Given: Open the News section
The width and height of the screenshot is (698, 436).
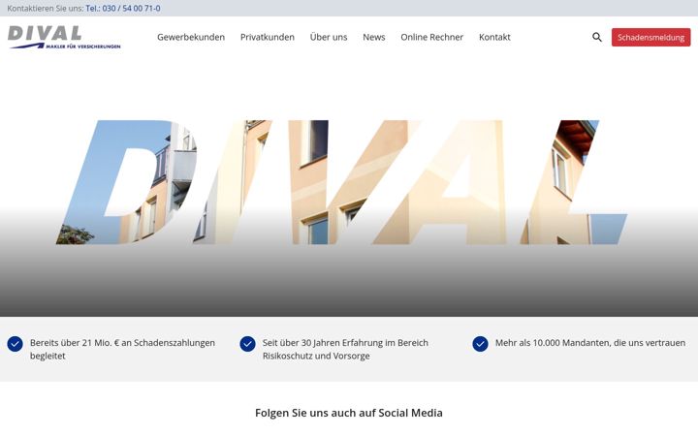Looking at the screenshot, I should click(374, 38).
